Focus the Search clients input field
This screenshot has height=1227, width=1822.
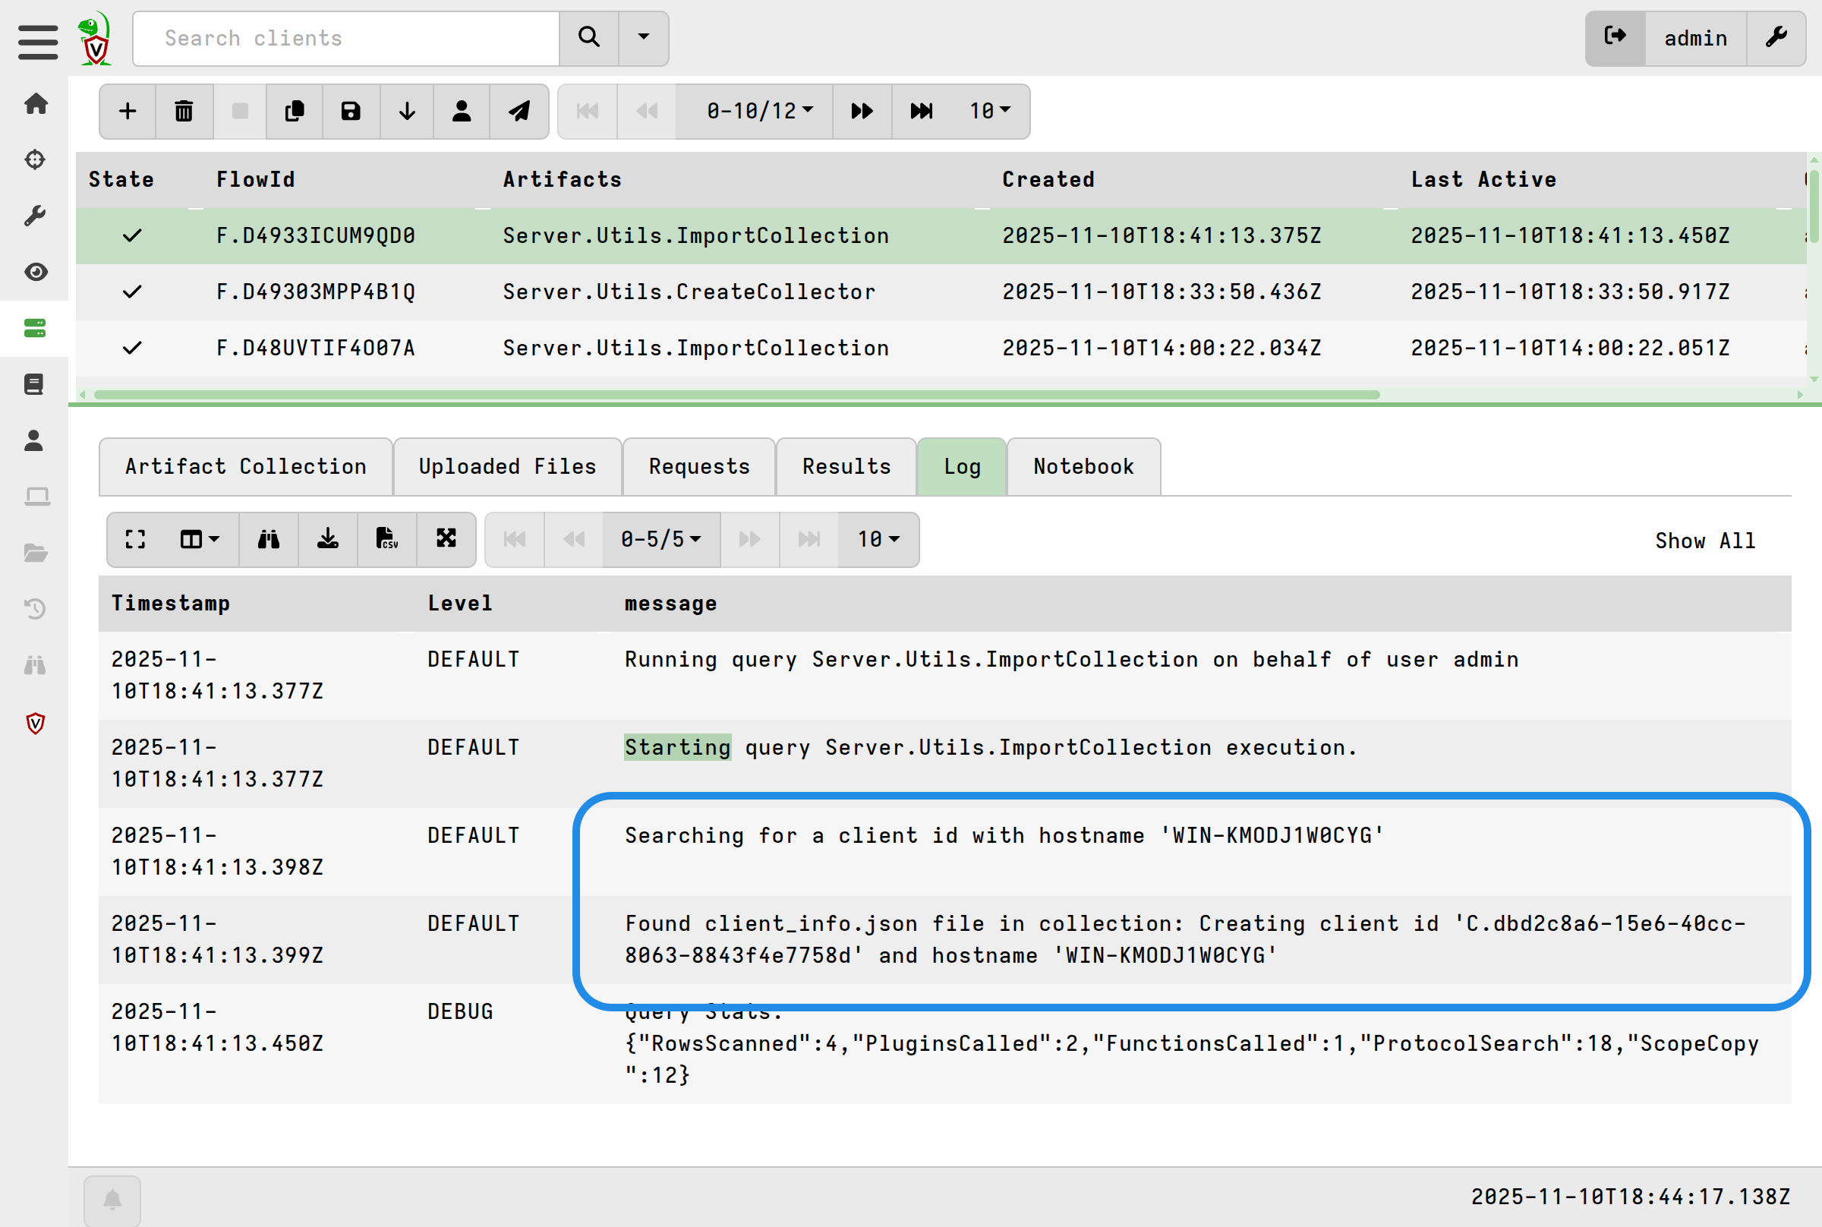click(x=345, y=38)
